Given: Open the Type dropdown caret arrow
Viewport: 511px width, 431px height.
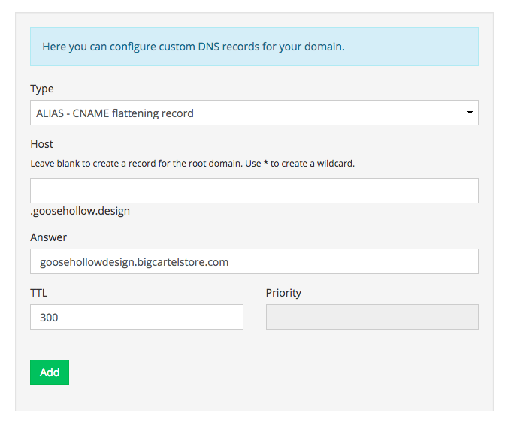Looking at the screenshot, I should 470,113.
